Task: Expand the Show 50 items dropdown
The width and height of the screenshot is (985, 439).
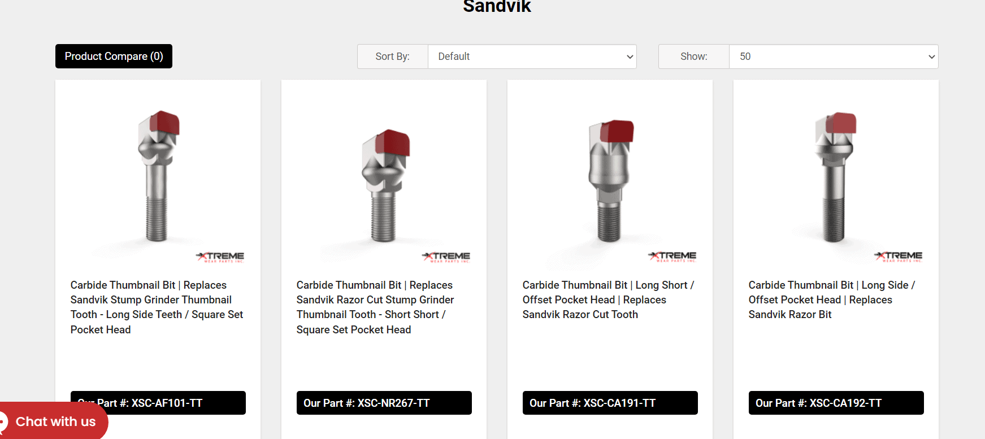Action: tap(834, 56)
